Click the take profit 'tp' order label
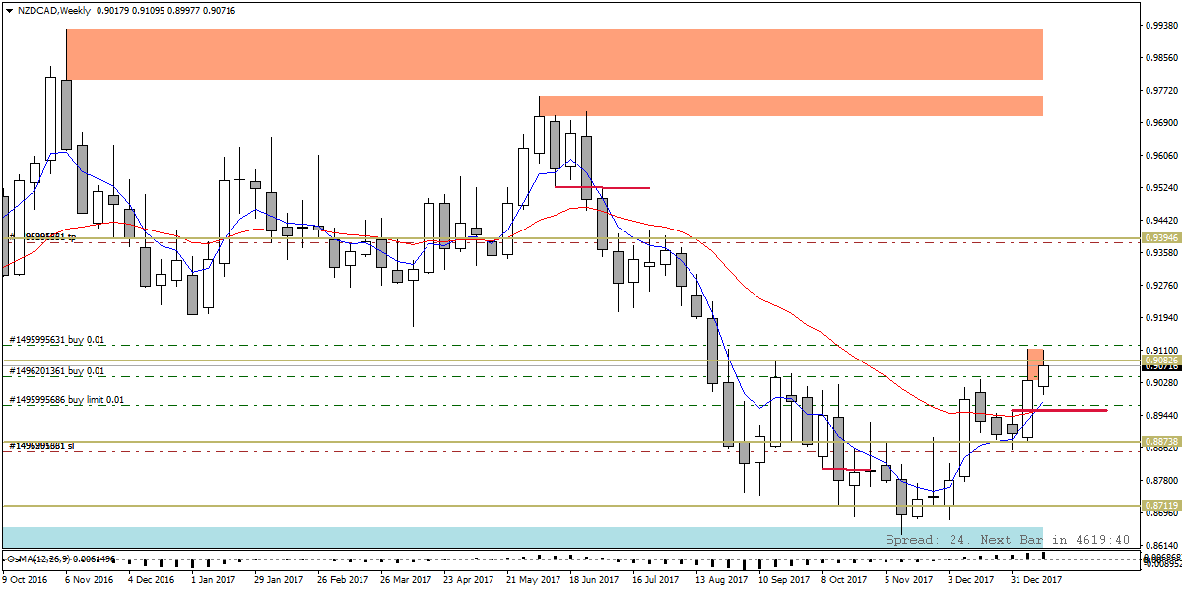 (42, 237)
